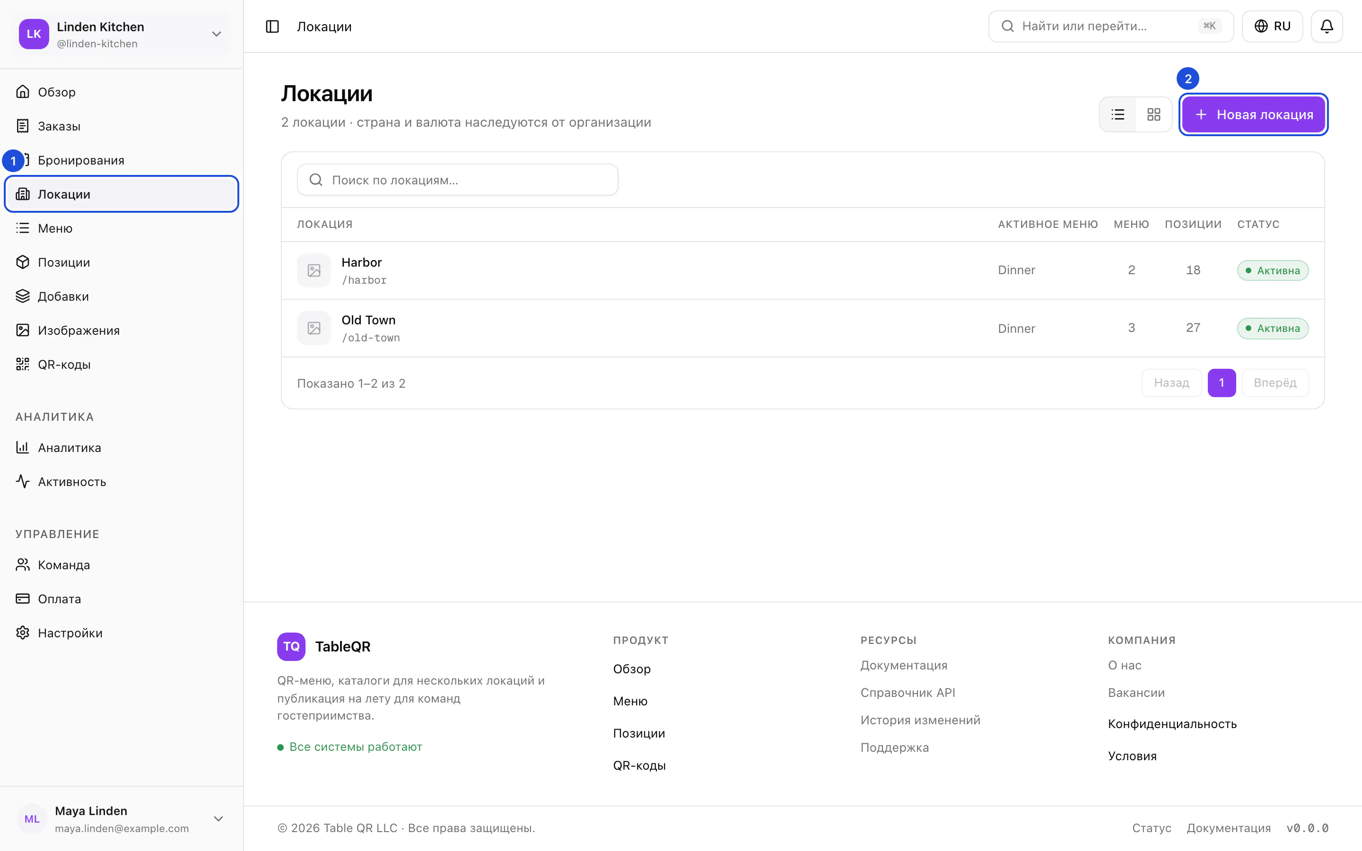
Task: Select page 1 in pagination
Action: (x=1221, y=383)
